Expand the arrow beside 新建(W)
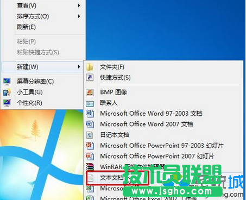 point(79,67)
